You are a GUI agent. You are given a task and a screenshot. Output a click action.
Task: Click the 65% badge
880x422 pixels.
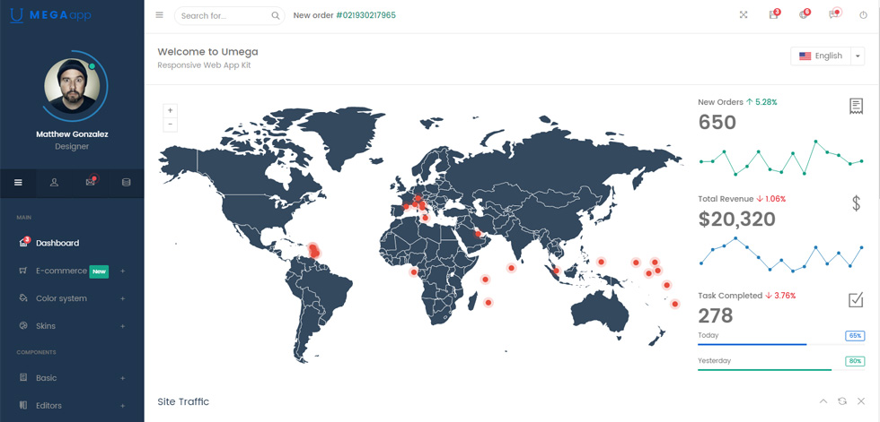[x=855, y=336]
